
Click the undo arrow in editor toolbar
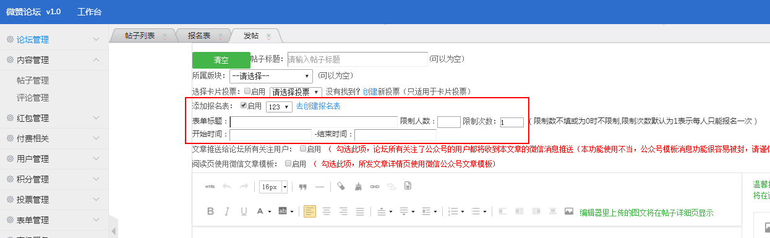(227, 186)
